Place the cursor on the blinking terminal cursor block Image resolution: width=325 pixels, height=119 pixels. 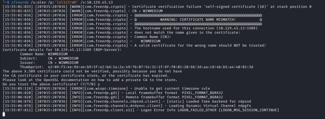point(4,114)
